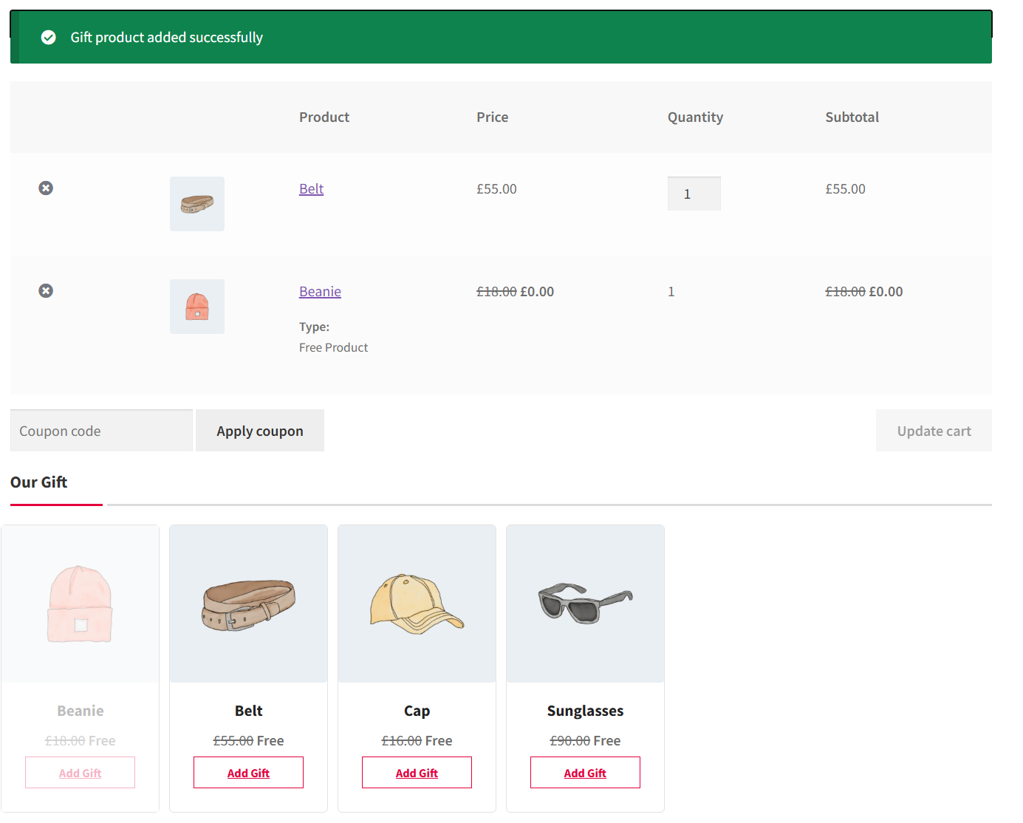Remove Belt from cart using its X icon

tap(46, 188)
